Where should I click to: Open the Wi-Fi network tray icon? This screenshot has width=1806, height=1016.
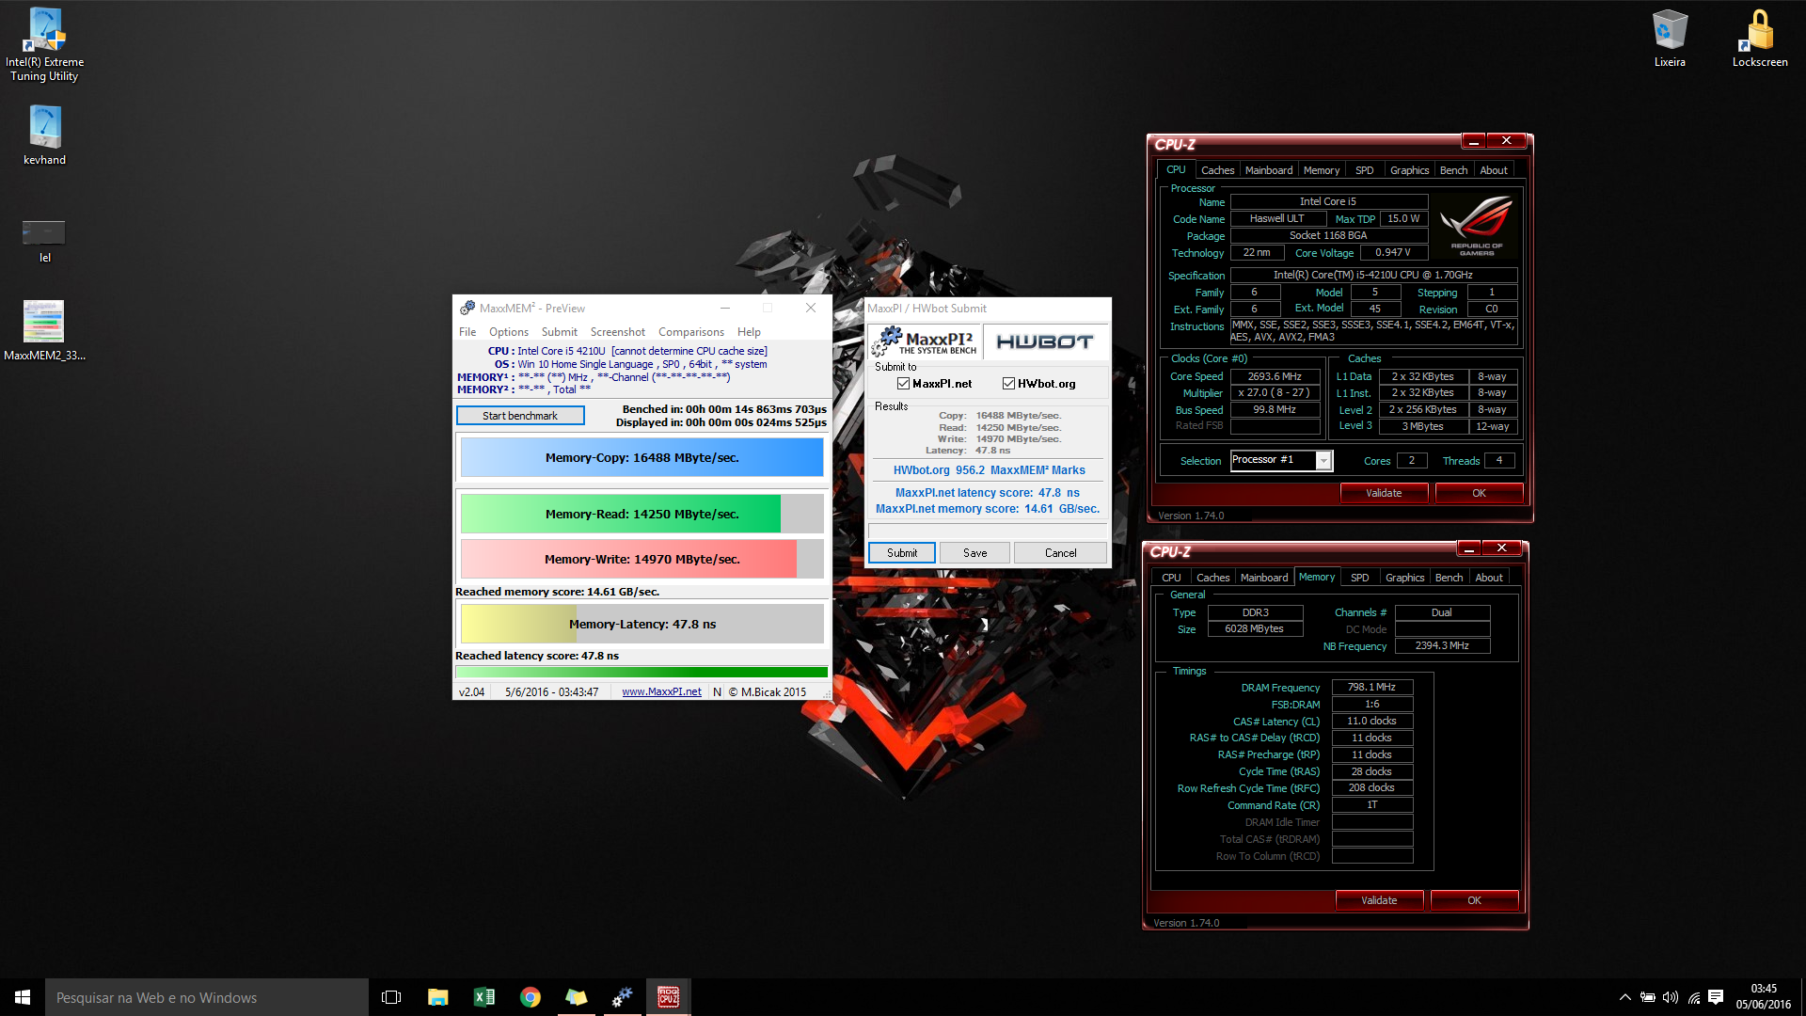pyautogui.click(x=1693, y=997)
